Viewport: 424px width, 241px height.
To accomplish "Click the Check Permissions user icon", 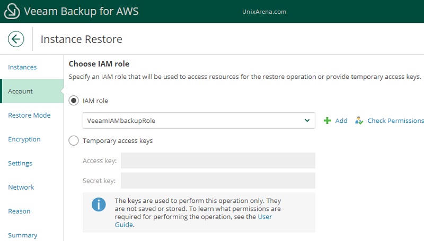I will (x=359, y=121).
